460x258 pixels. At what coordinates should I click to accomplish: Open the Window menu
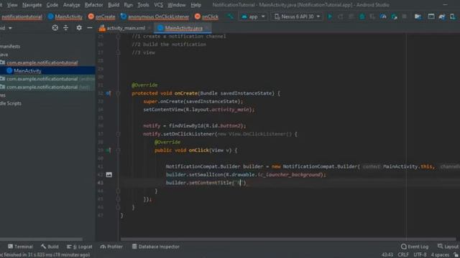[x=177, y=5]
